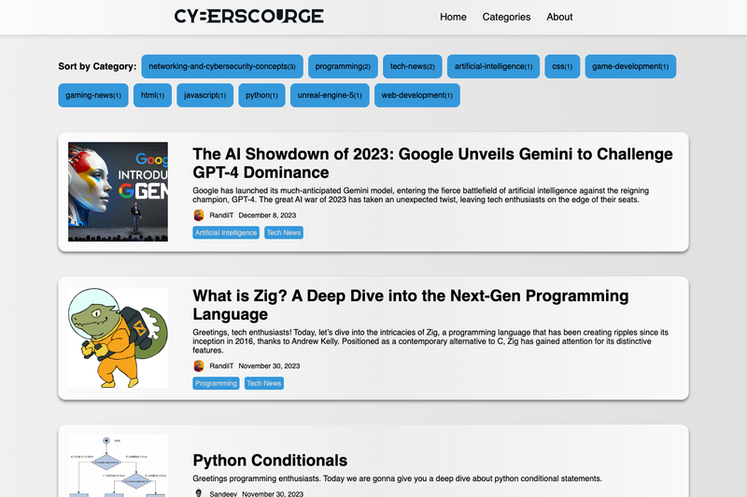The image size is (747, 497).
Task: Click the Sandeev author name
Action: (x=223, y=494)
